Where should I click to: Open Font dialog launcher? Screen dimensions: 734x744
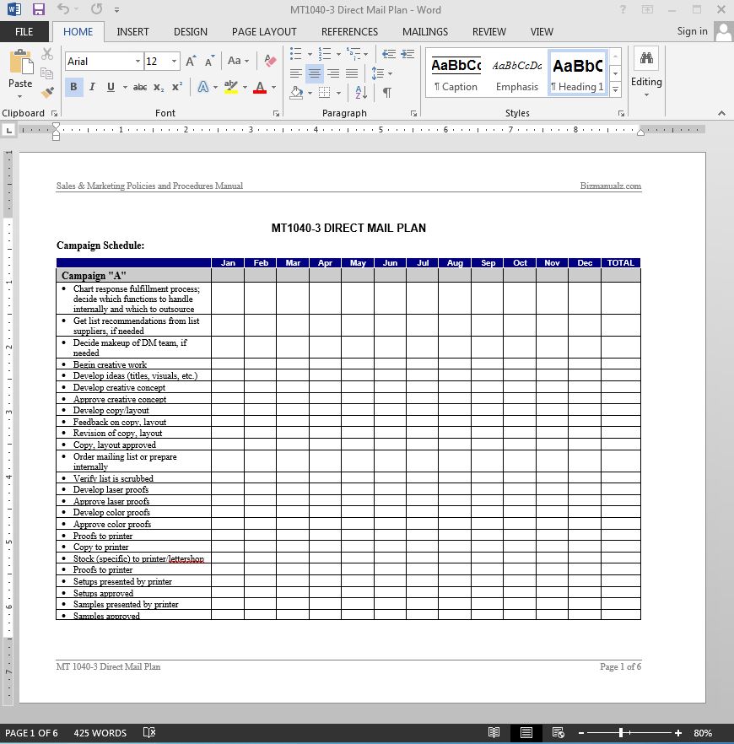coord(276,113)
